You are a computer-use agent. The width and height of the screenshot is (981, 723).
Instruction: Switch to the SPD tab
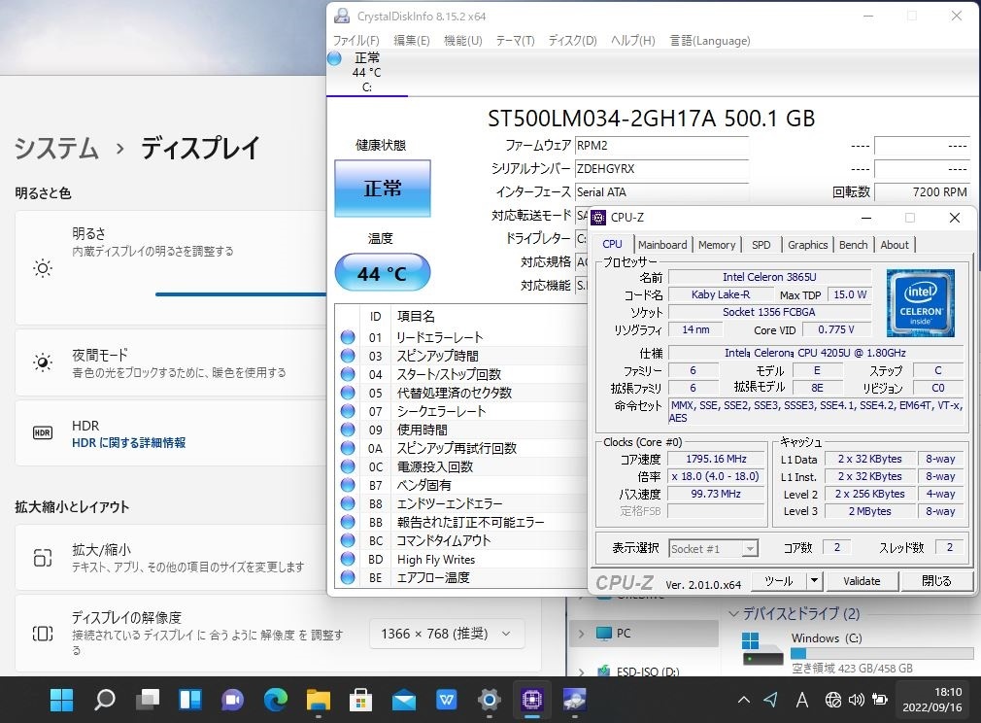click(761, 245)
